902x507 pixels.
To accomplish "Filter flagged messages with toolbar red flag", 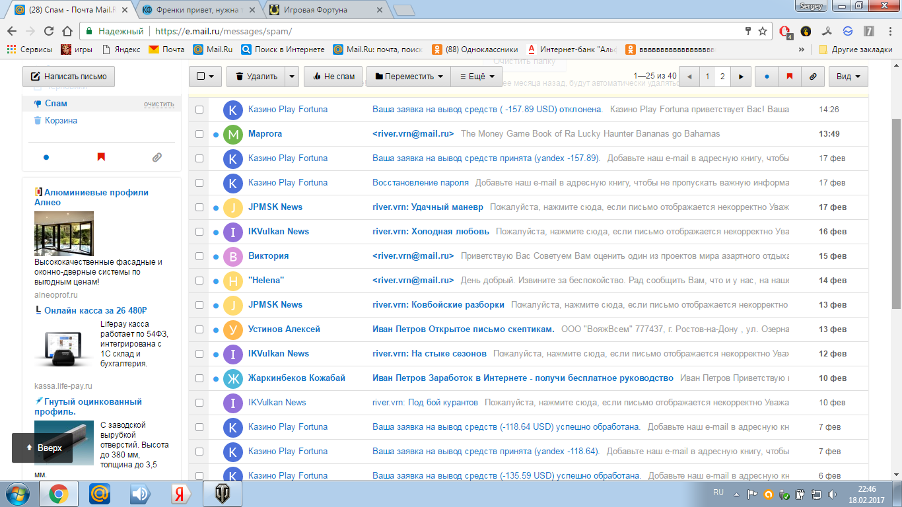I will [x=789, y=77].
